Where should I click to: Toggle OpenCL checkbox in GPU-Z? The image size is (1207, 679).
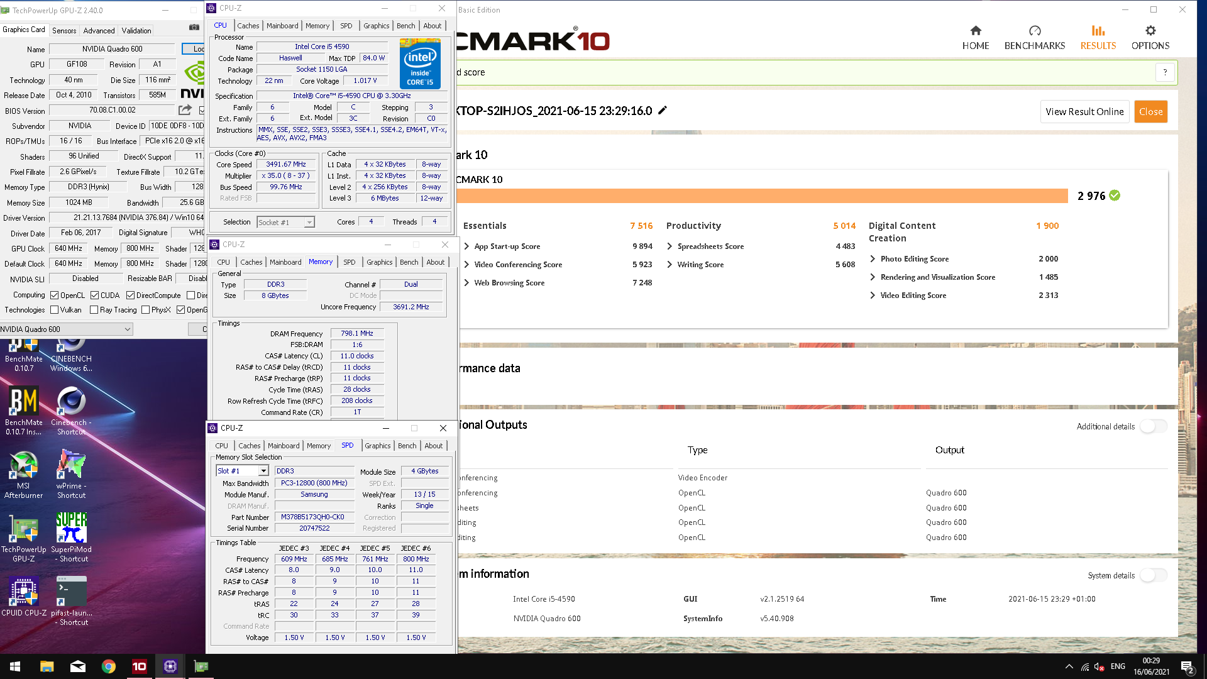[55, 295]
